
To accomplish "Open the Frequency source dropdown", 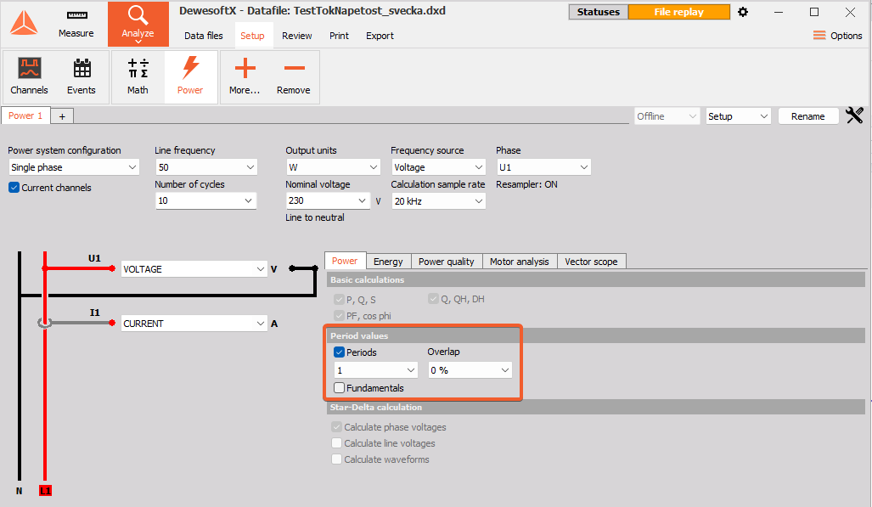I will coord(438,167).
